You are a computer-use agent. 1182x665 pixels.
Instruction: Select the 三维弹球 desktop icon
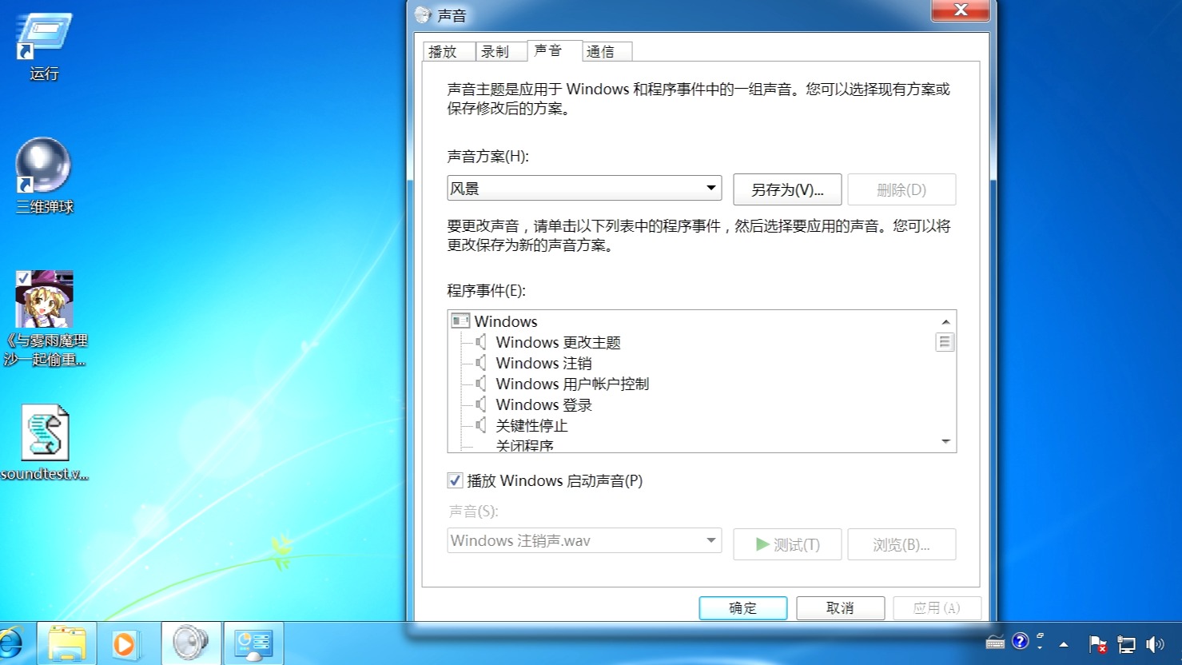click(44, 176)
